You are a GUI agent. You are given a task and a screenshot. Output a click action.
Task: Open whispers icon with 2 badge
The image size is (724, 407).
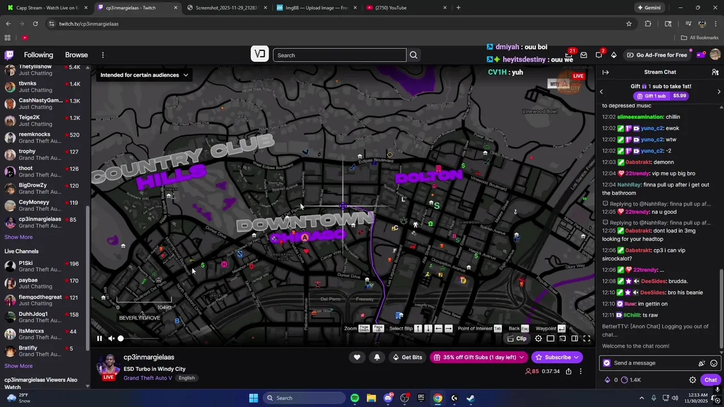click(599, 55)
